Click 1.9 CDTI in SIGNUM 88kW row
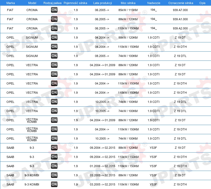This screenshot has height=189, width=211. (x=154, y=38)
